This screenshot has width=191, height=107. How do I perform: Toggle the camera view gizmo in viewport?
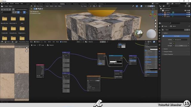click(155, 26)
